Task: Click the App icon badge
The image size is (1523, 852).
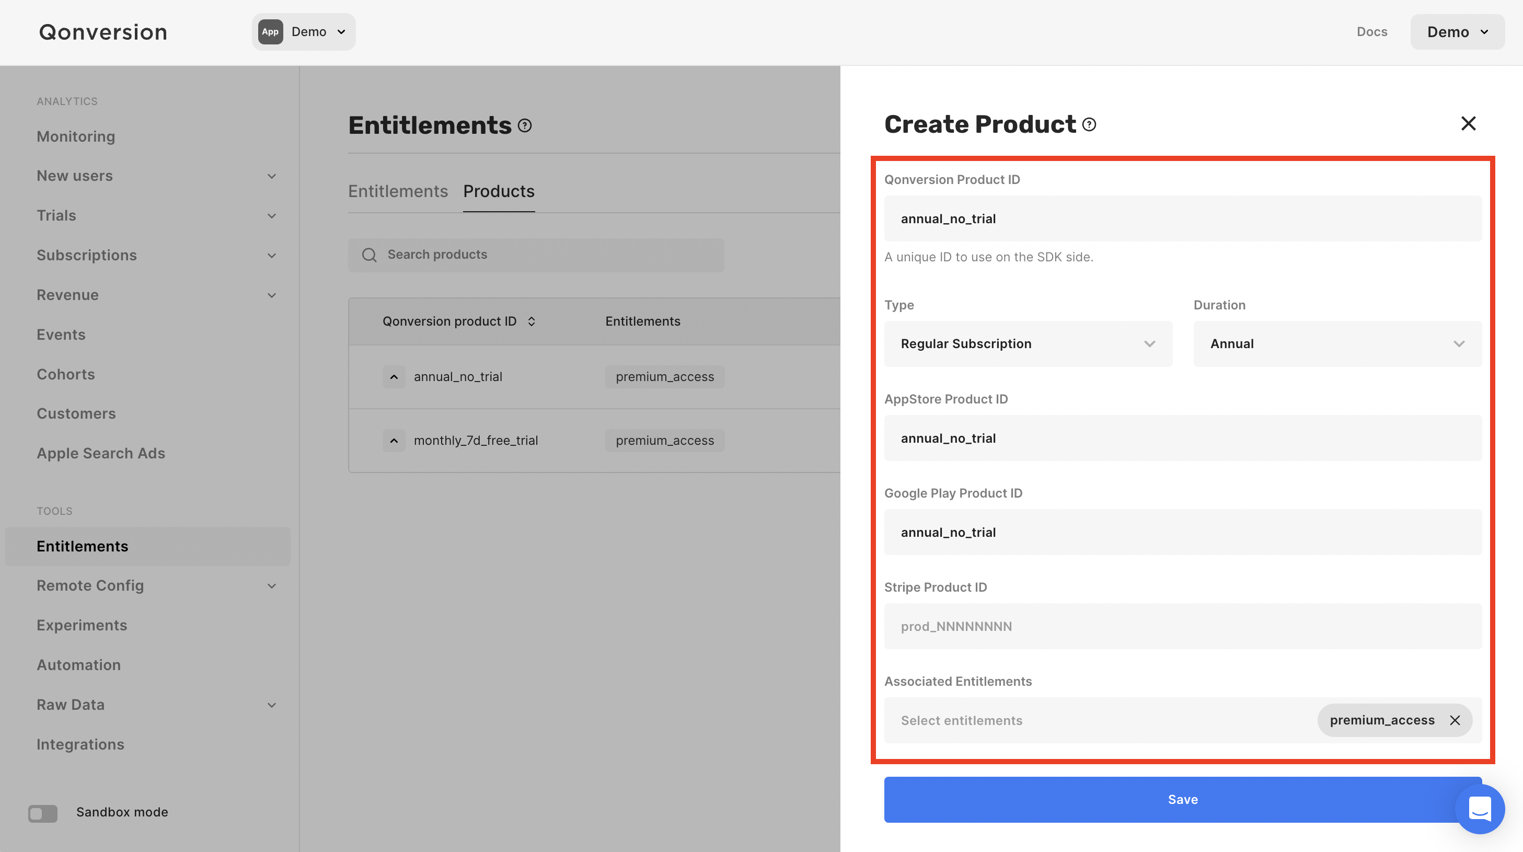Action: tap(270, 32)
